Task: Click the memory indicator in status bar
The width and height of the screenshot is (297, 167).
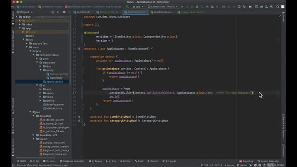Action: (276, 165)
